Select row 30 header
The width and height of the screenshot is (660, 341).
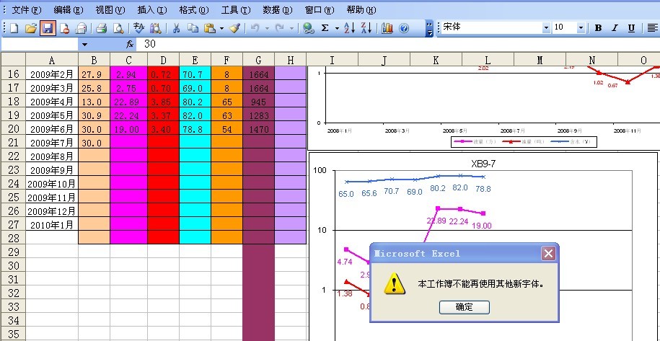(x=13, y=265)
